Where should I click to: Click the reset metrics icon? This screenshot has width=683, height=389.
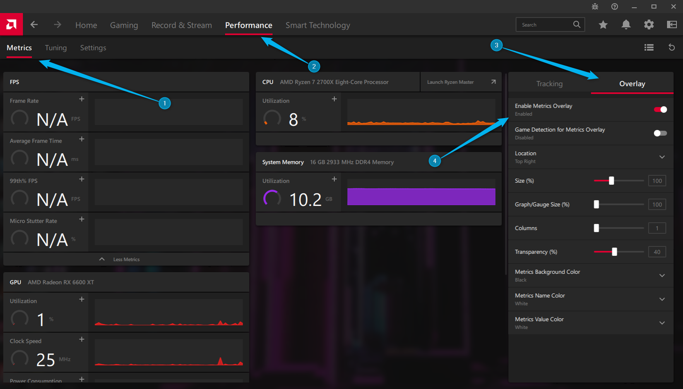point(671,48)
